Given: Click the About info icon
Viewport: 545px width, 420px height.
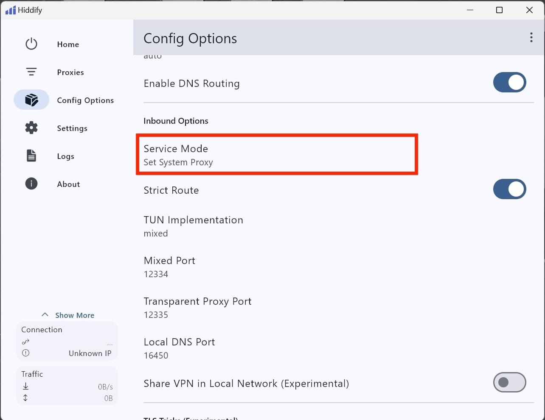Looking at the screenshot, I should click(31, 184).
